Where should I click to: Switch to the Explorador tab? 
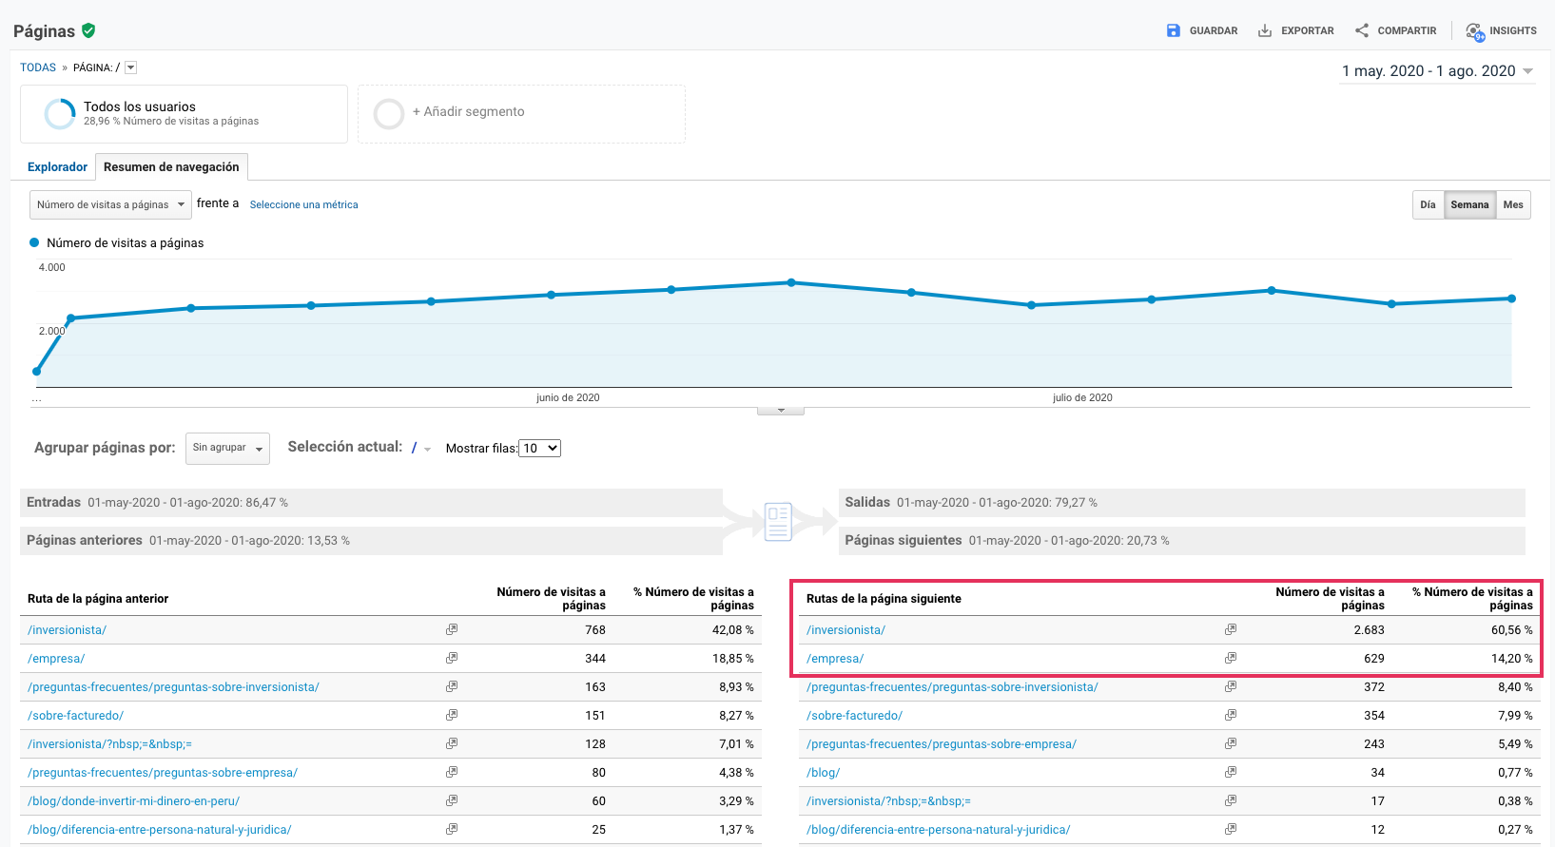click(x=57, y=167)
